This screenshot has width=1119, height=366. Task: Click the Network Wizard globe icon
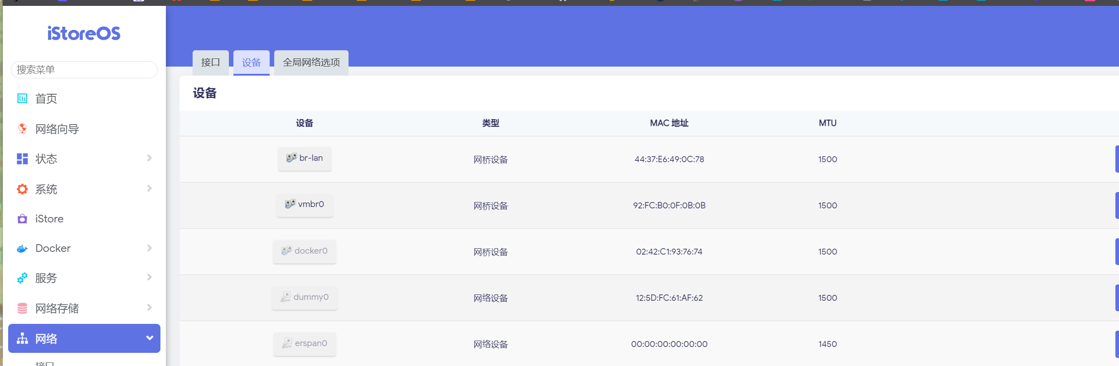tap(22, 129)
